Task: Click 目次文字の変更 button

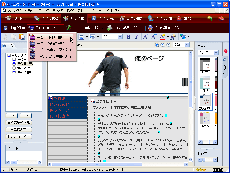Action: (x=19, y=122)
